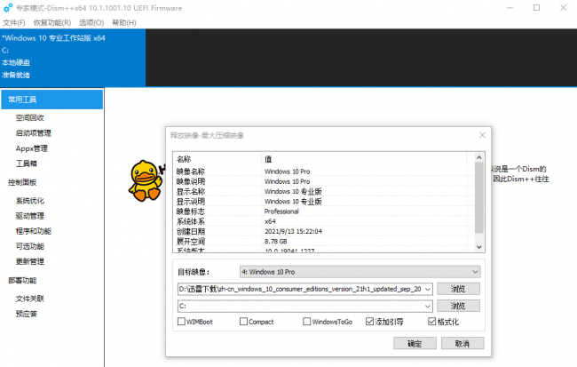Click the 名称 column header
This screenshot has height=367, width=577.
pyautogui.click(x=217, y=159)
